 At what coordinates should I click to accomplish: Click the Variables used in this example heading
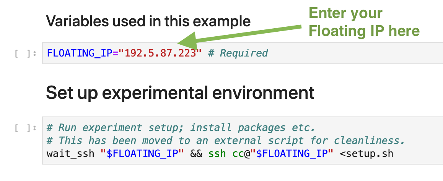click(148, 21)
